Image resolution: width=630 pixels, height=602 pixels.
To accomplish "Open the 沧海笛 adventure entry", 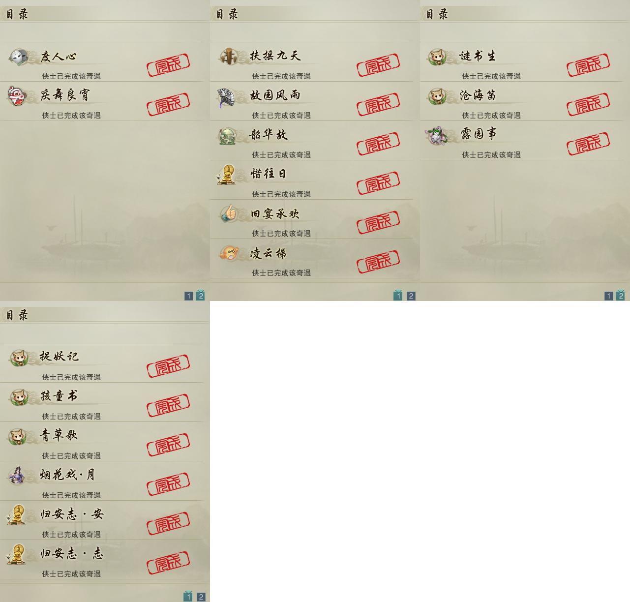I will click(521, 101).
